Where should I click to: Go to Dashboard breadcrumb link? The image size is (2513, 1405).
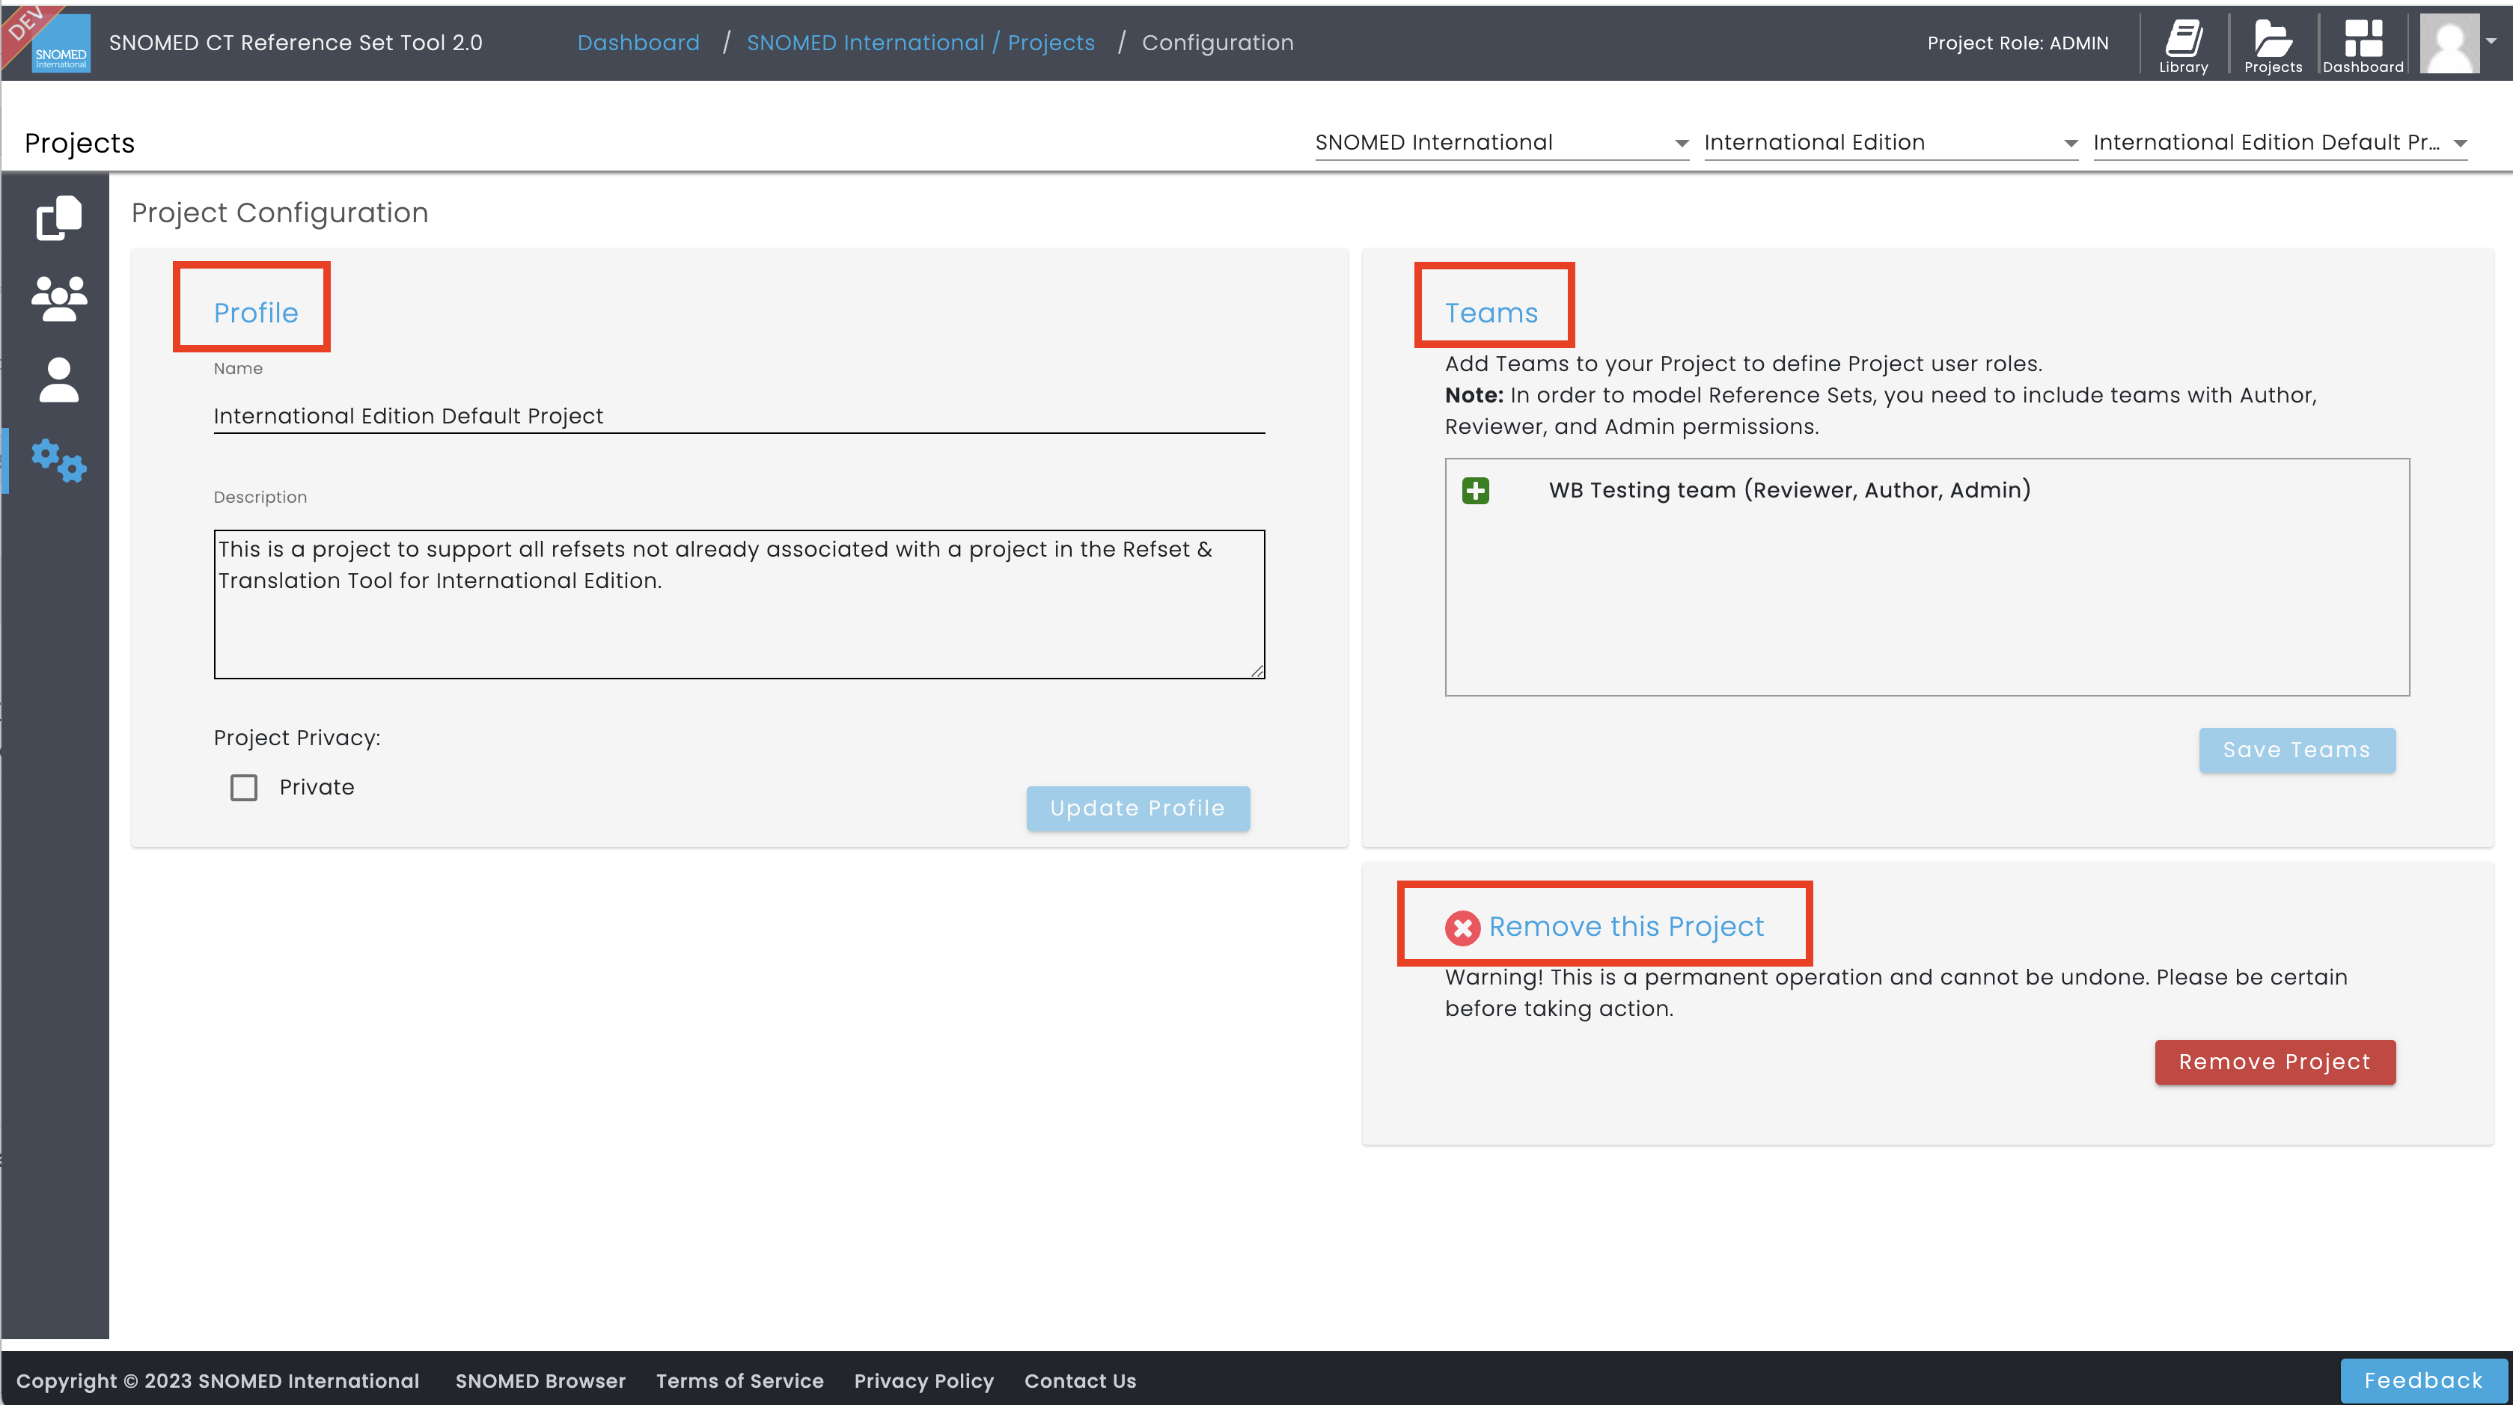(638, 43)
